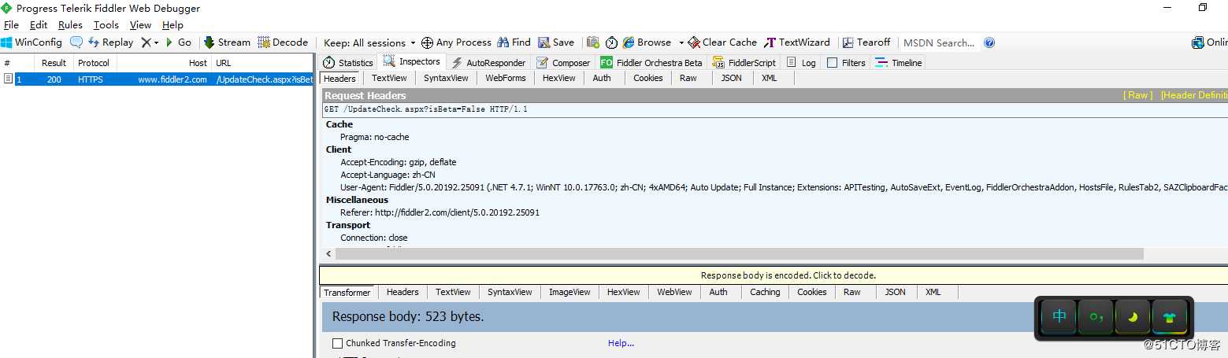Click the Save sessions button
This screenshot has width=1228, height=358.
pos(556,42)
